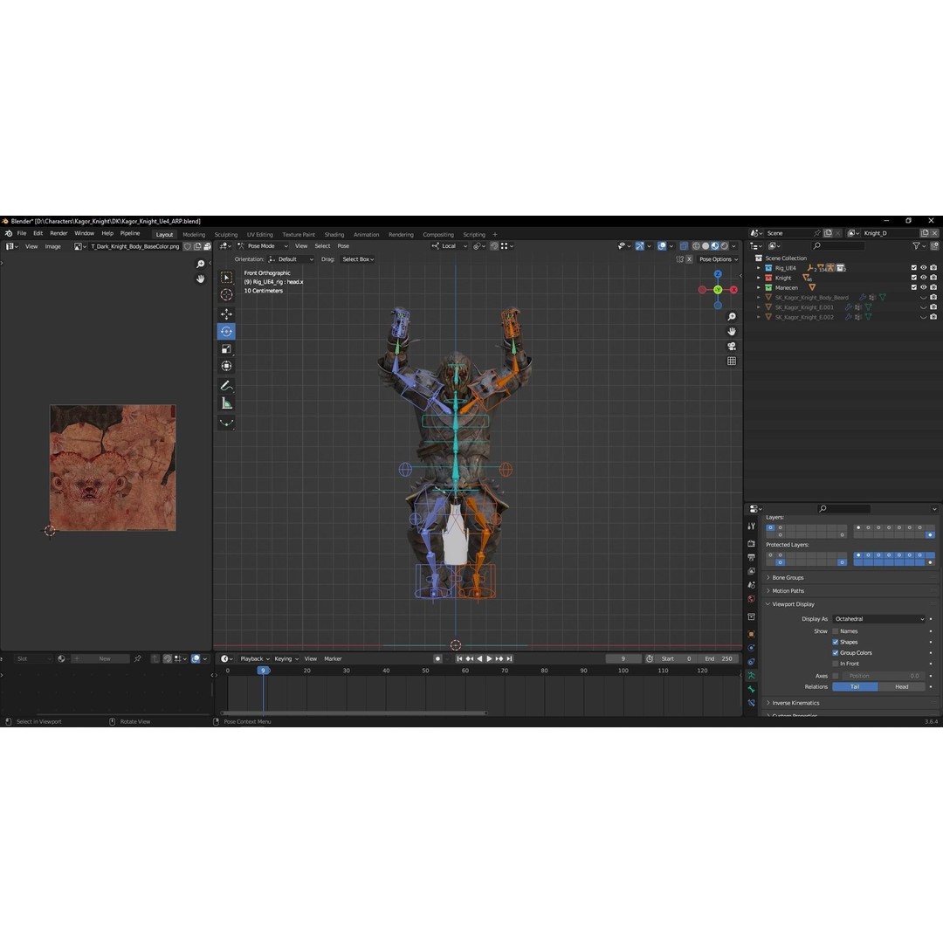The width and height of the screenshot is (943, 943).
Task: Open the Object properties tab
Action: pyautogui.click(x=751, y=634)
